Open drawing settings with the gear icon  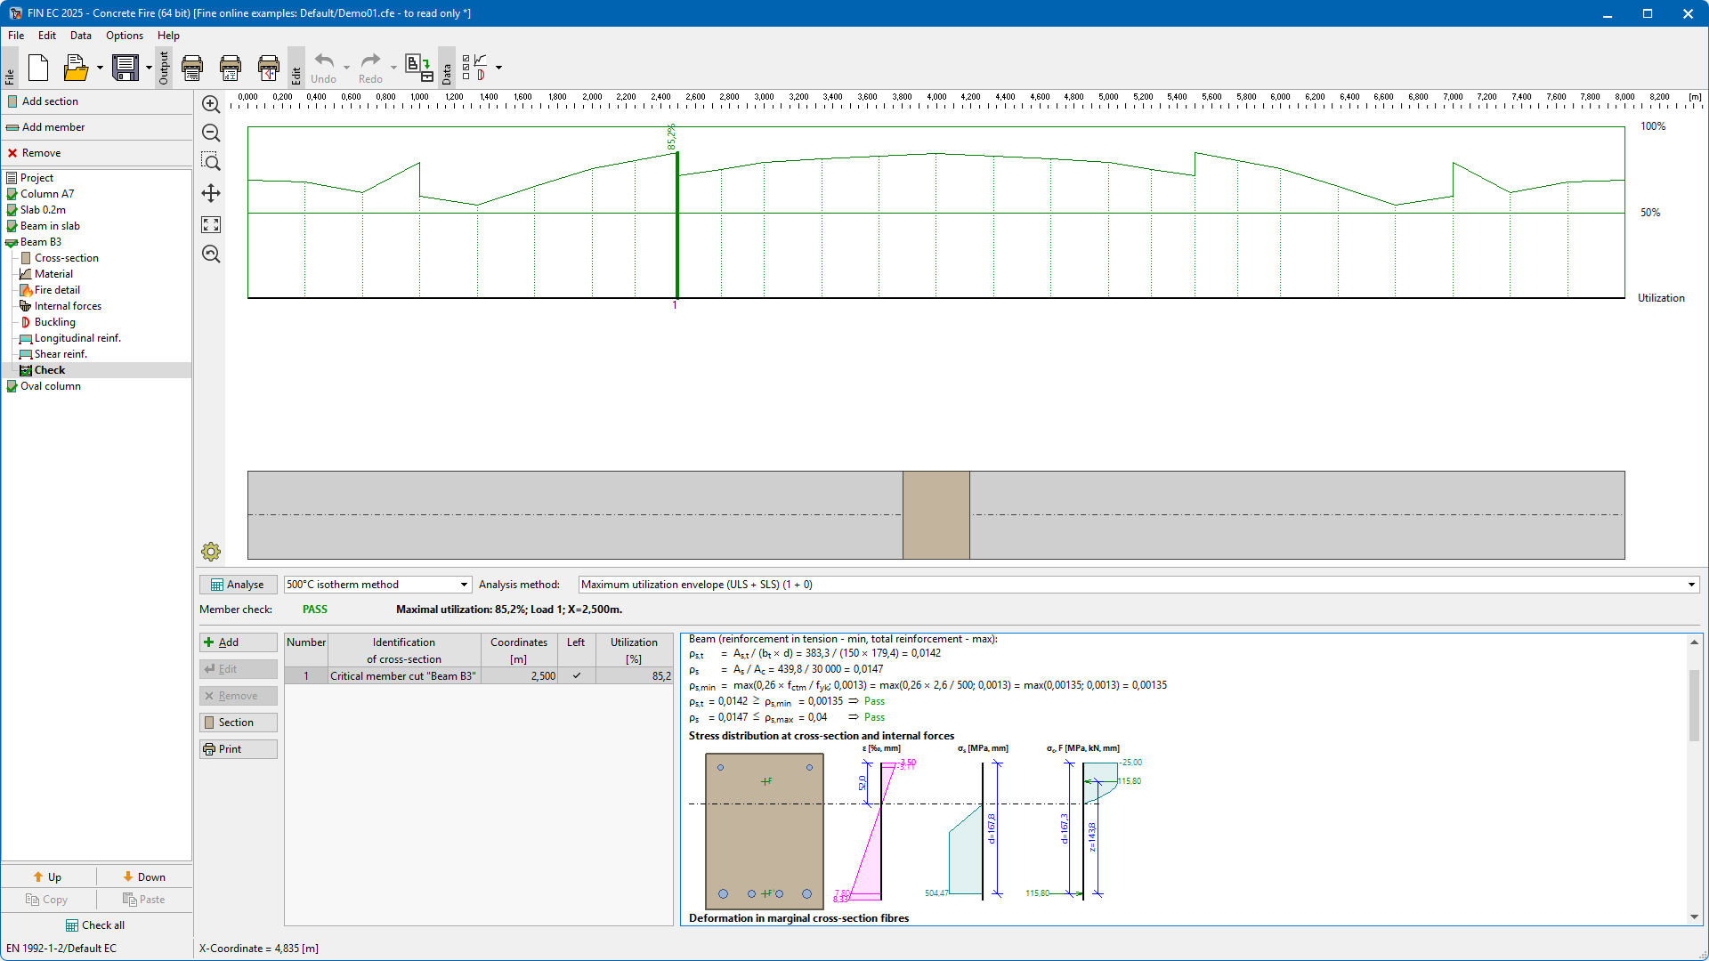pos(211,552)
